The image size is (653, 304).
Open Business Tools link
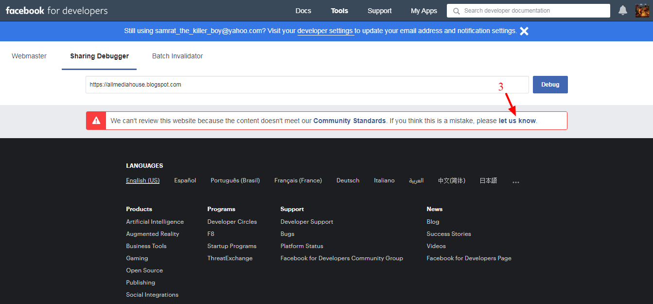(146, 246)
